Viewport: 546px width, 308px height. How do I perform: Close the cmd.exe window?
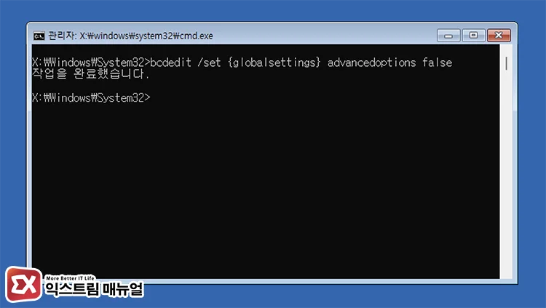click(x=498, y=35)
